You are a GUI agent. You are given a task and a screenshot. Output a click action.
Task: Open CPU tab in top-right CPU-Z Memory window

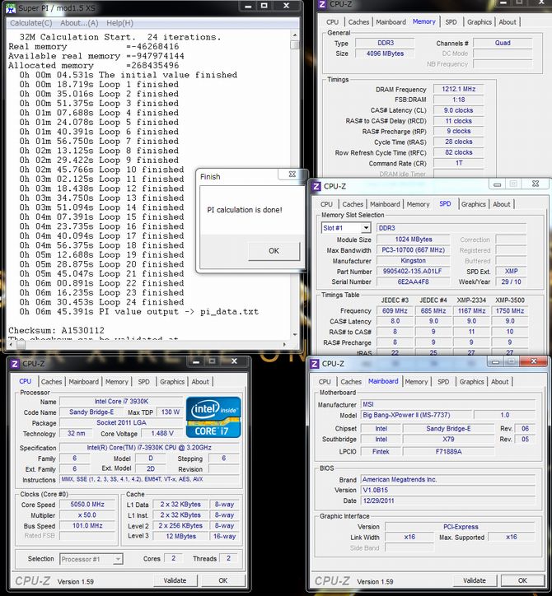[332, 22]
